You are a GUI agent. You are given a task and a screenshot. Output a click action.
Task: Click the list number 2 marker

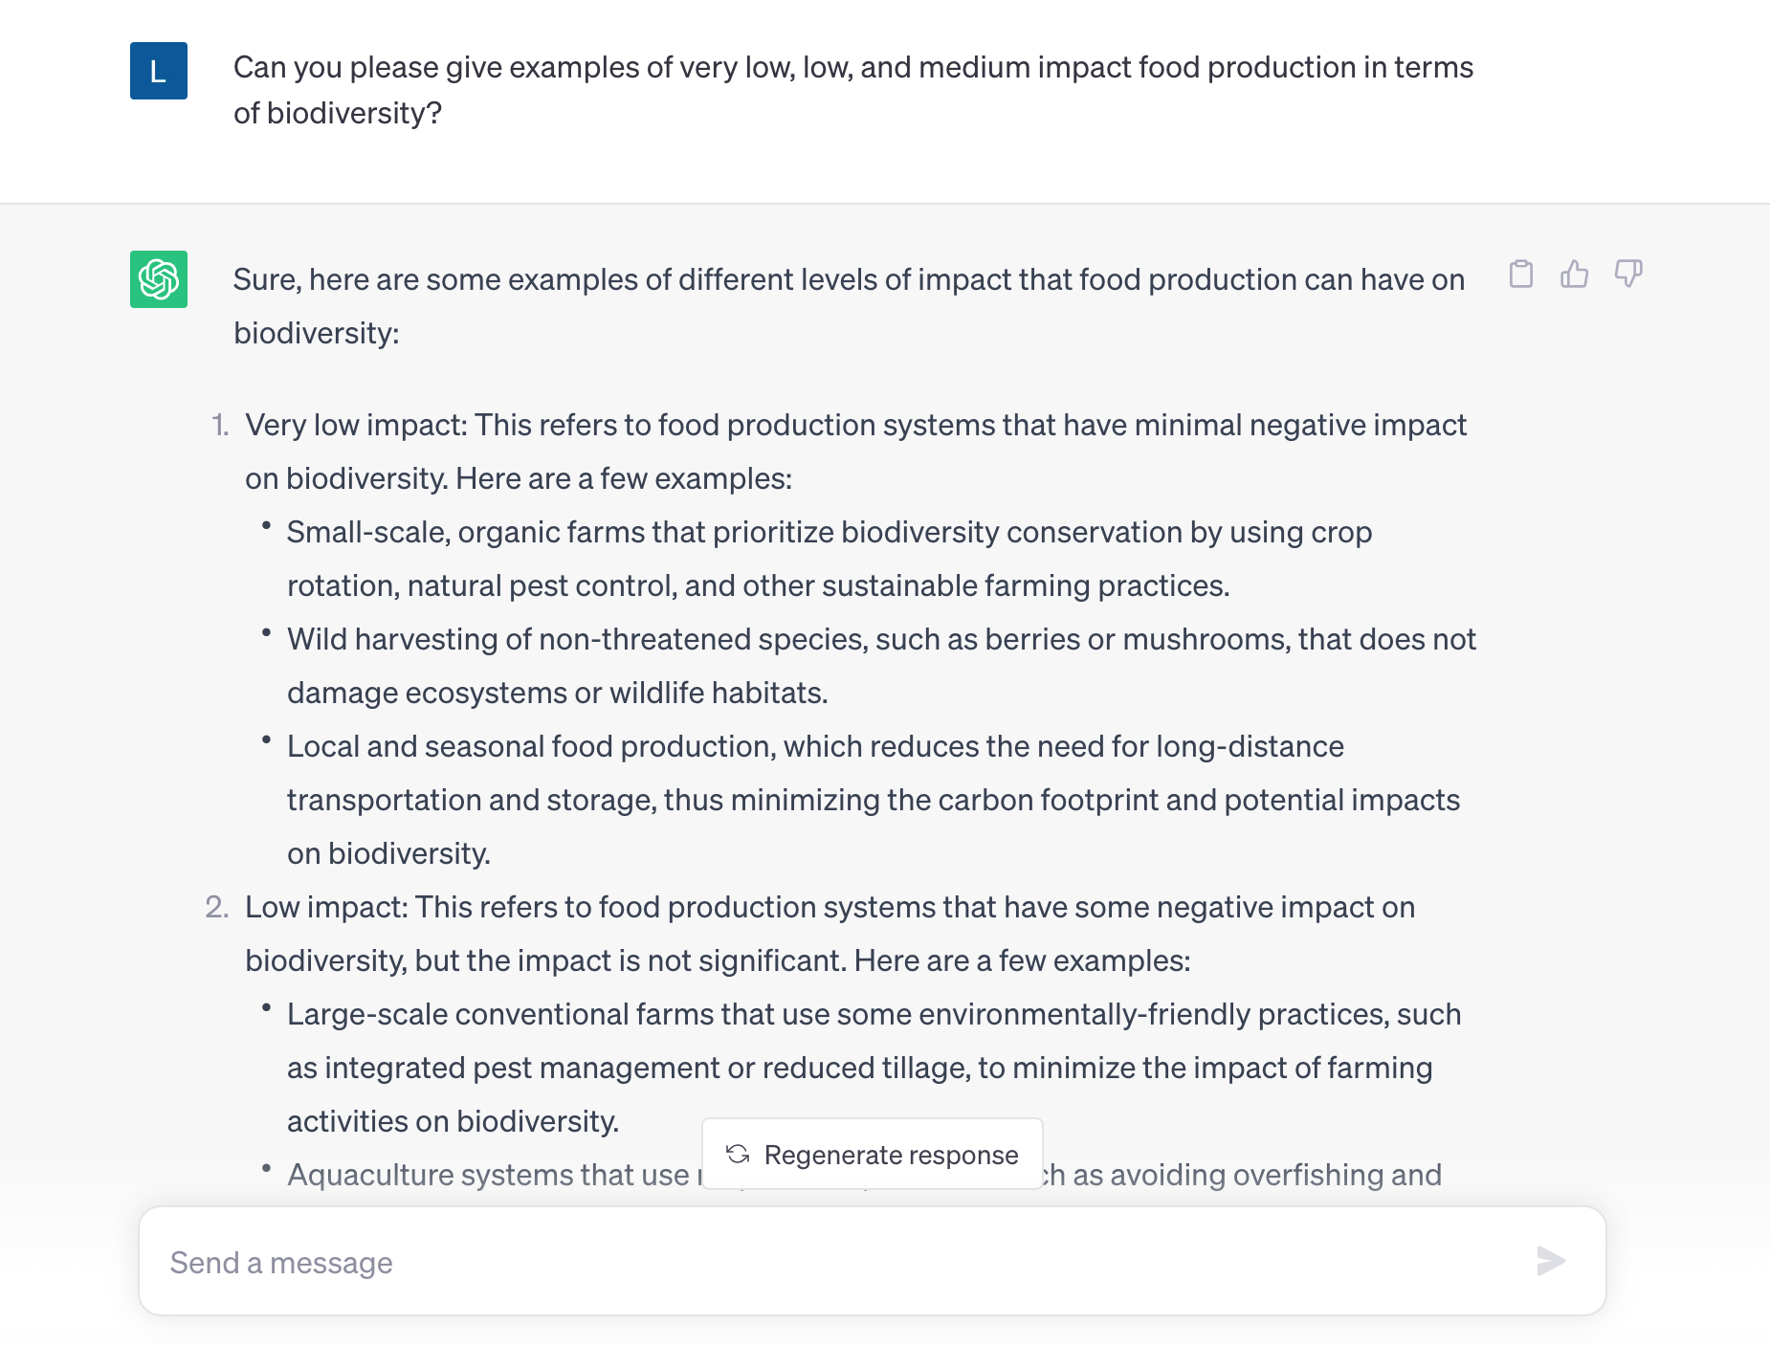[217, 908]
